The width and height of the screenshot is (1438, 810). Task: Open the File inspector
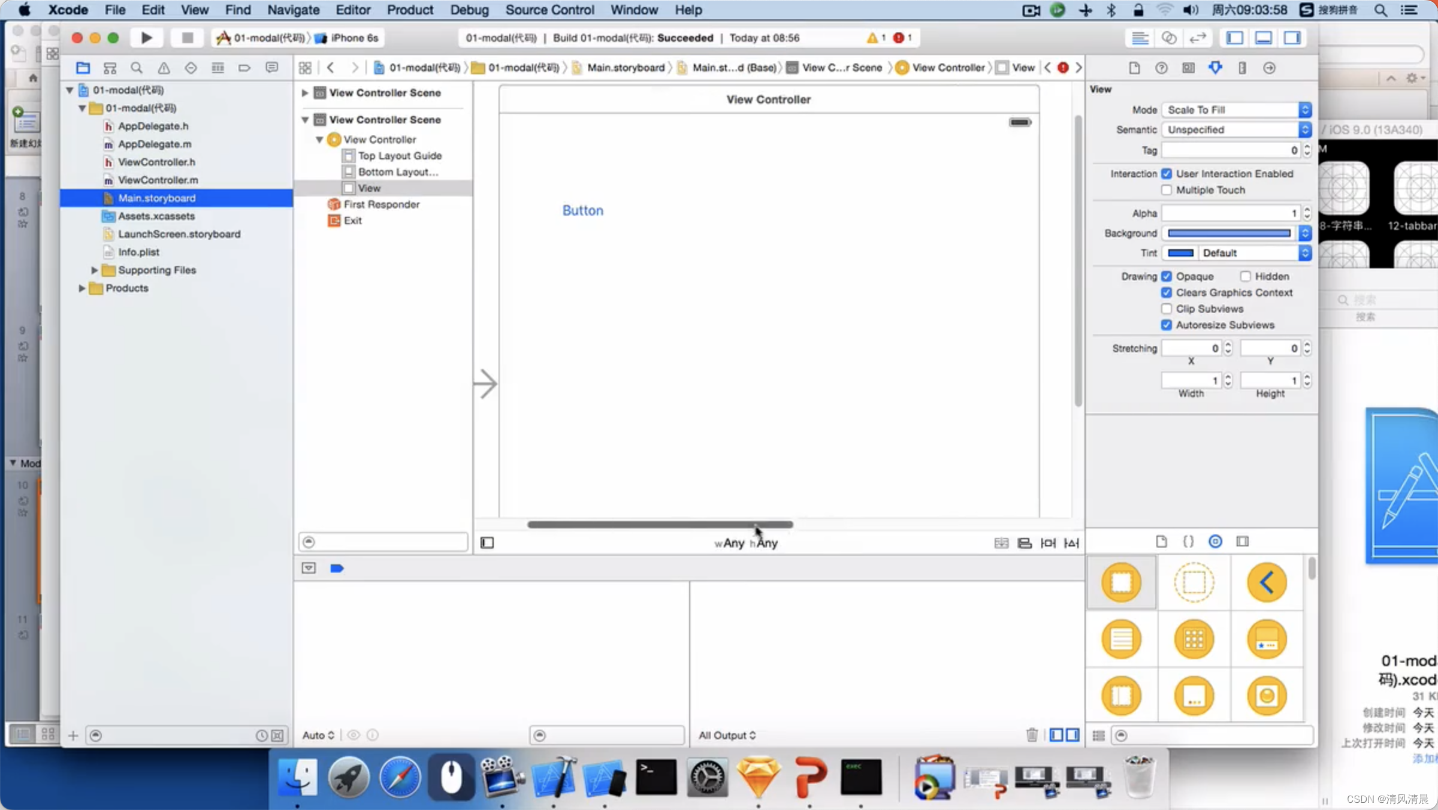[x=1134, y=68]
